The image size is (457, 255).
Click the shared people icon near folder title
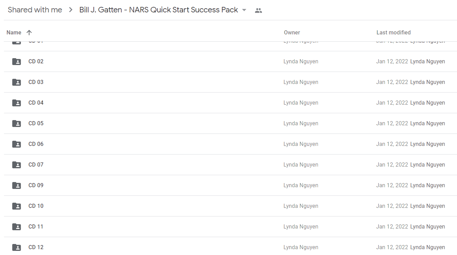click(x=258, y=10)
